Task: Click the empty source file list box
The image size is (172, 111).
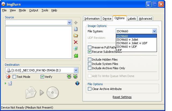Action: [x=38, y=42]
